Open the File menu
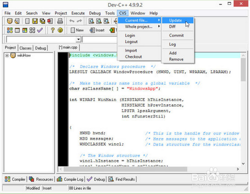This screenshot has height=194, width=250. point(7,13)
